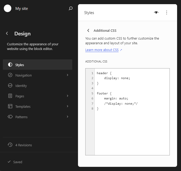Go back from Additional CSS panel

tap(88, 30)
